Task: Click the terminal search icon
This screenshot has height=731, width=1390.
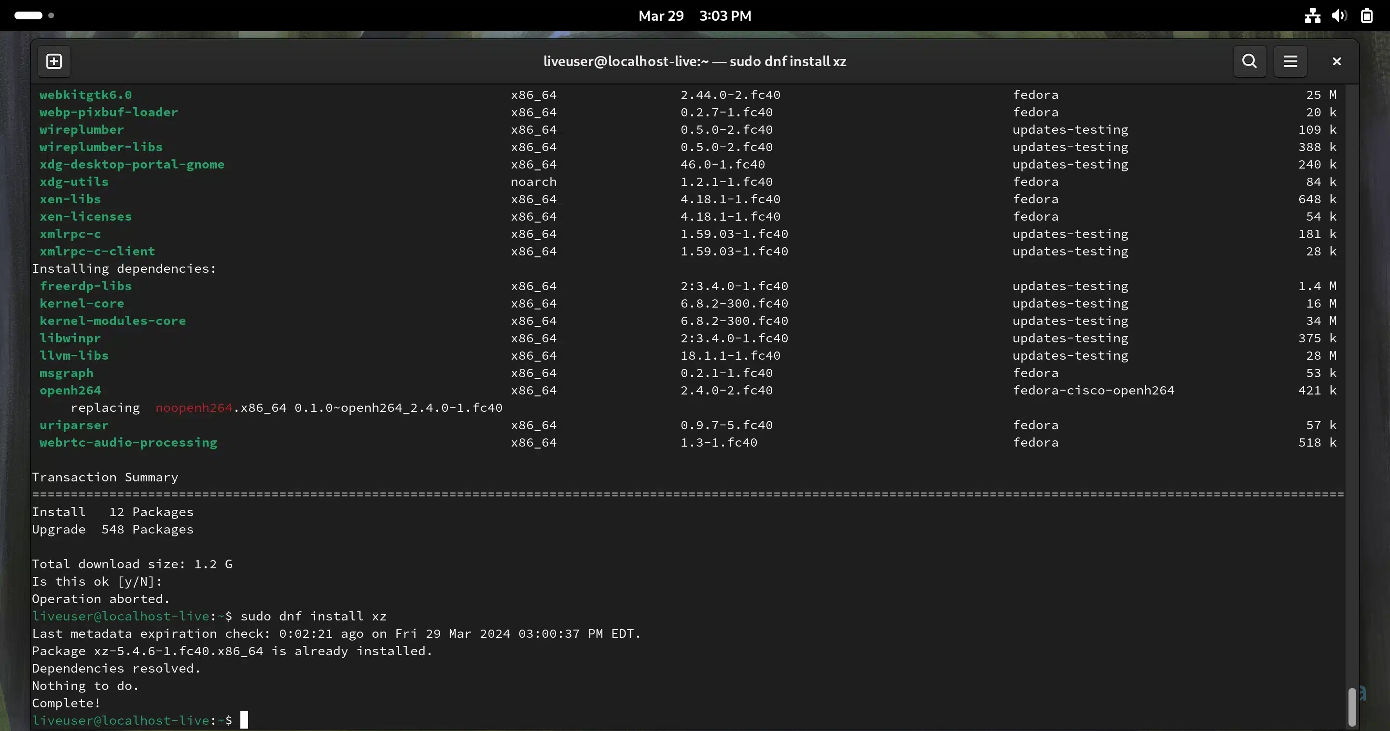Action: (1249, 61)
